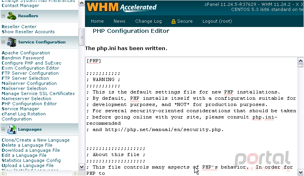Click the 'About this file' comment line
This screenshot has height=176, width=304.
coord(116,155)
